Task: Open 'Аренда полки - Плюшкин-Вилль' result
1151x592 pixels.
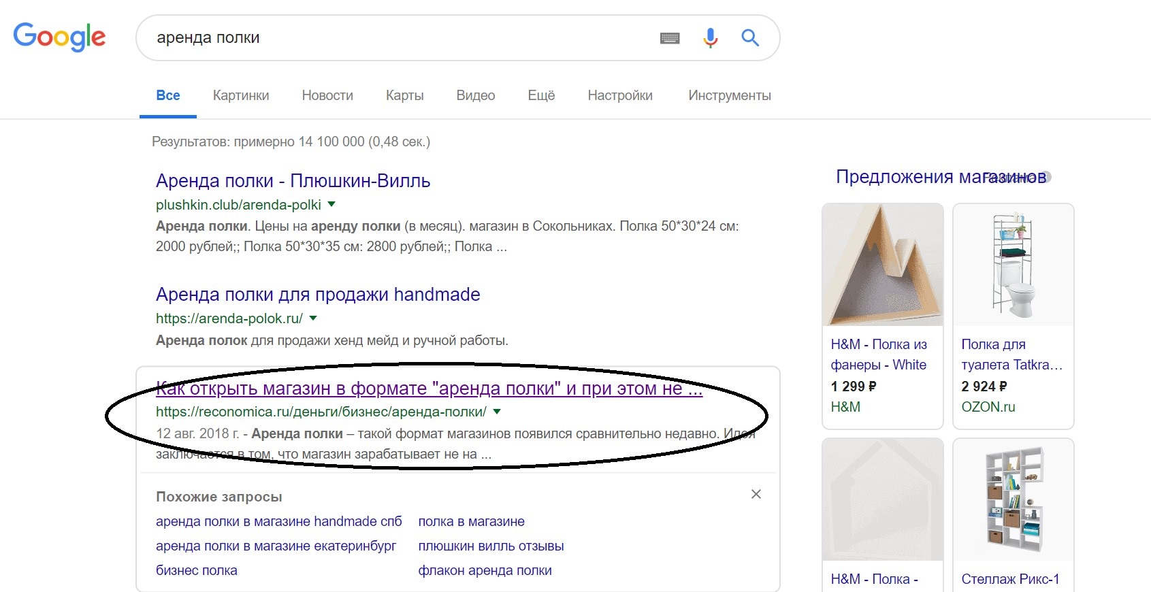Action: (293, 181)
